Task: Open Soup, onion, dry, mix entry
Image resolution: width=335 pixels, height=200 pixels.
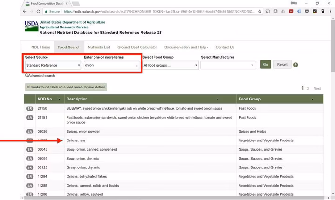Action: tap(83, 158)
